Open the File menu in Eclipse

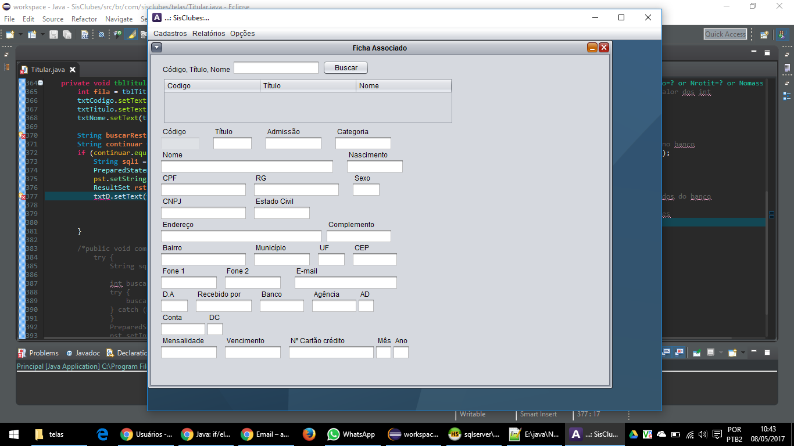pyautogui.click(x=9, y=19)
